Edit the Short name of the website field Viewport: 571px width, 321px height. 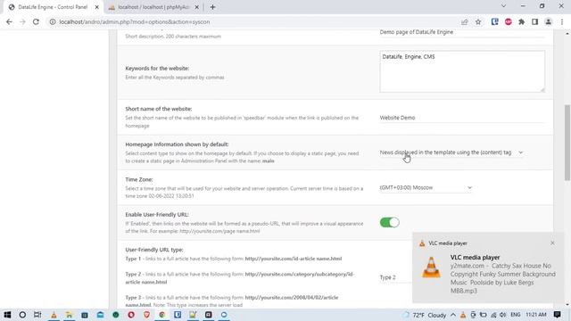[x=462, y=118]
